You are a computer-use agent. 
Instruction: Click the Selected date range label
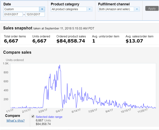pyautogui.click(x=49, y=117)
